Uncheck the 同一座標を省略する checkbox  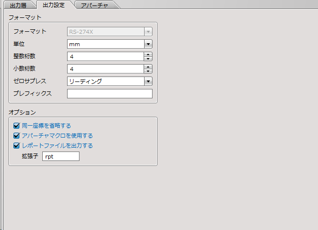[16, 126]
